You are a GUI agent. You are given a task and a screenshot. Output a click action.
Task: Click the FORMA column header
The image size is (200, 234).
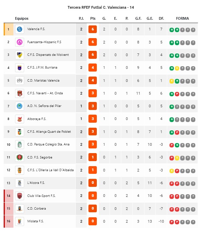(x=182, y=18)
